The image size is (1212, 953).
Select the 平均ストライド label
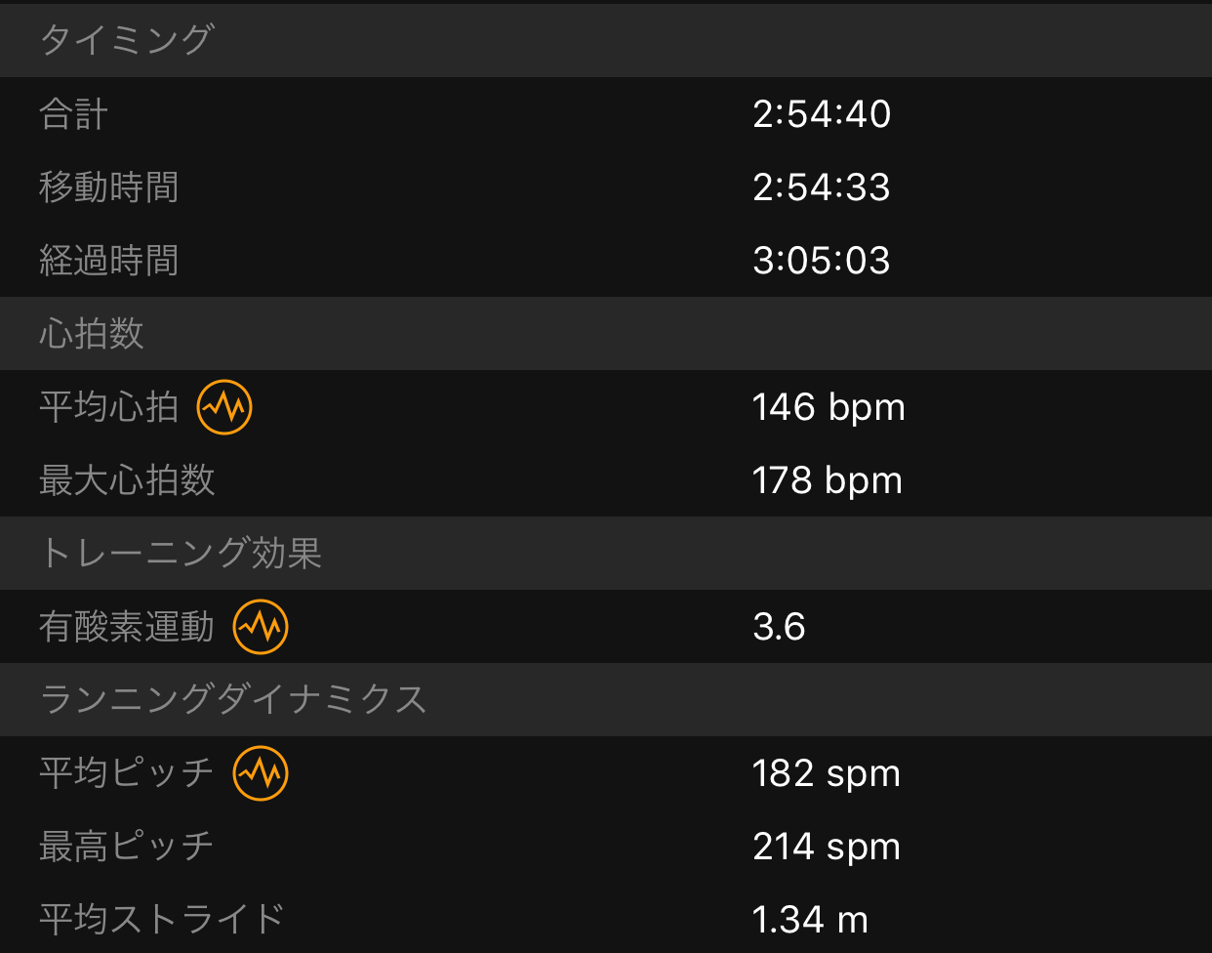162,920
